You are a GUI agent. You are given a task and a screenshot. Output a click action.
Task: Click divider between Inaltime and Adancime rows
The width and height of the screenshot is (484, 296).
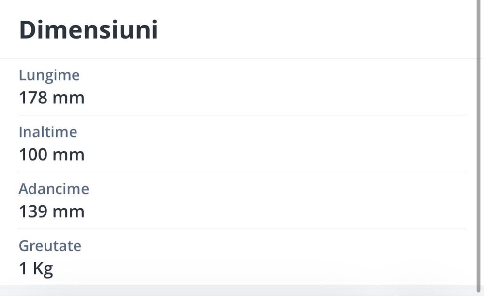click(242, 172)
